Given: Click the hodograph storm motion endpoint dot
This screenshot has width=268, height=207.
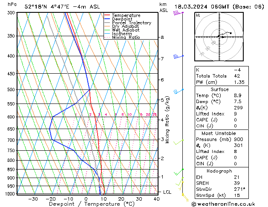Looking at the screenshot, I should pyautogui.click(x=231, y=33).
